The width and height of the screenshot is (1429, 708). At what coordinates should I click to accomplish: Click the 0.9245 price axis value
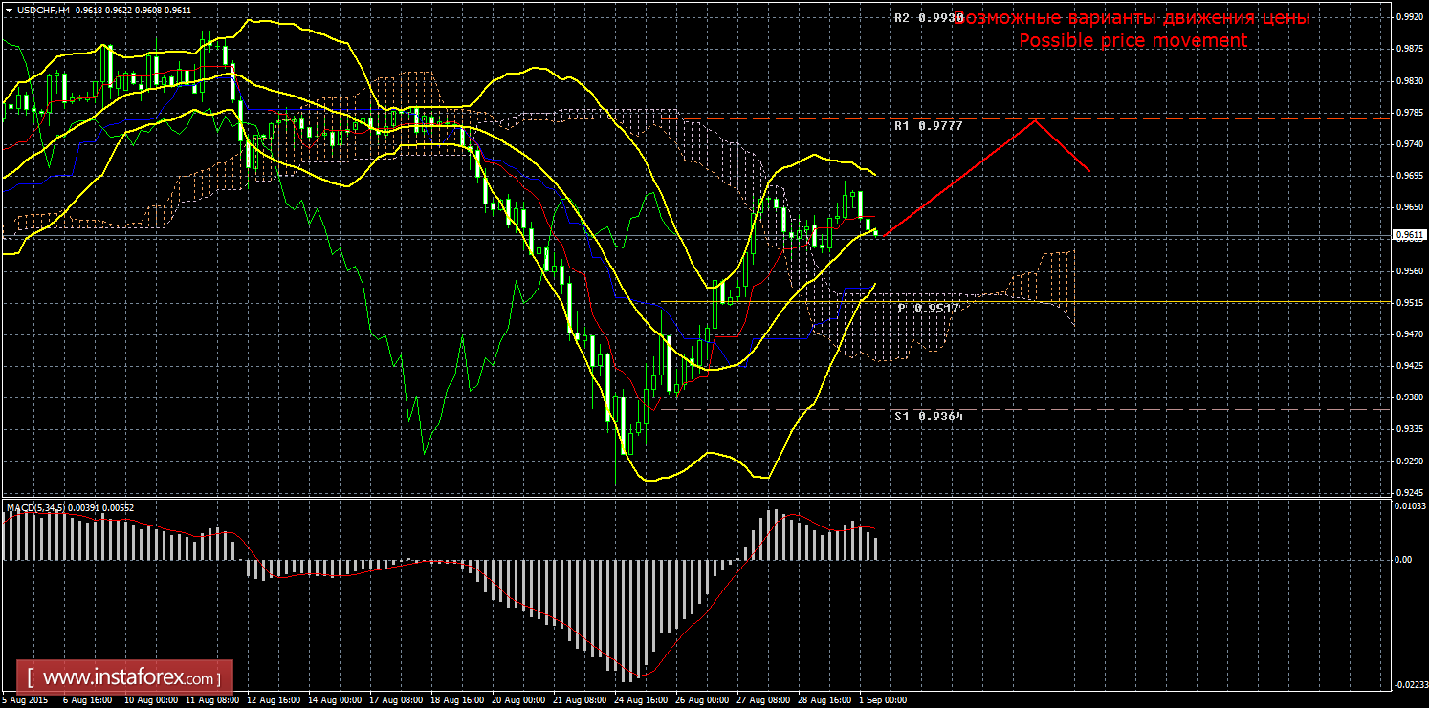tap(1409, 493)
